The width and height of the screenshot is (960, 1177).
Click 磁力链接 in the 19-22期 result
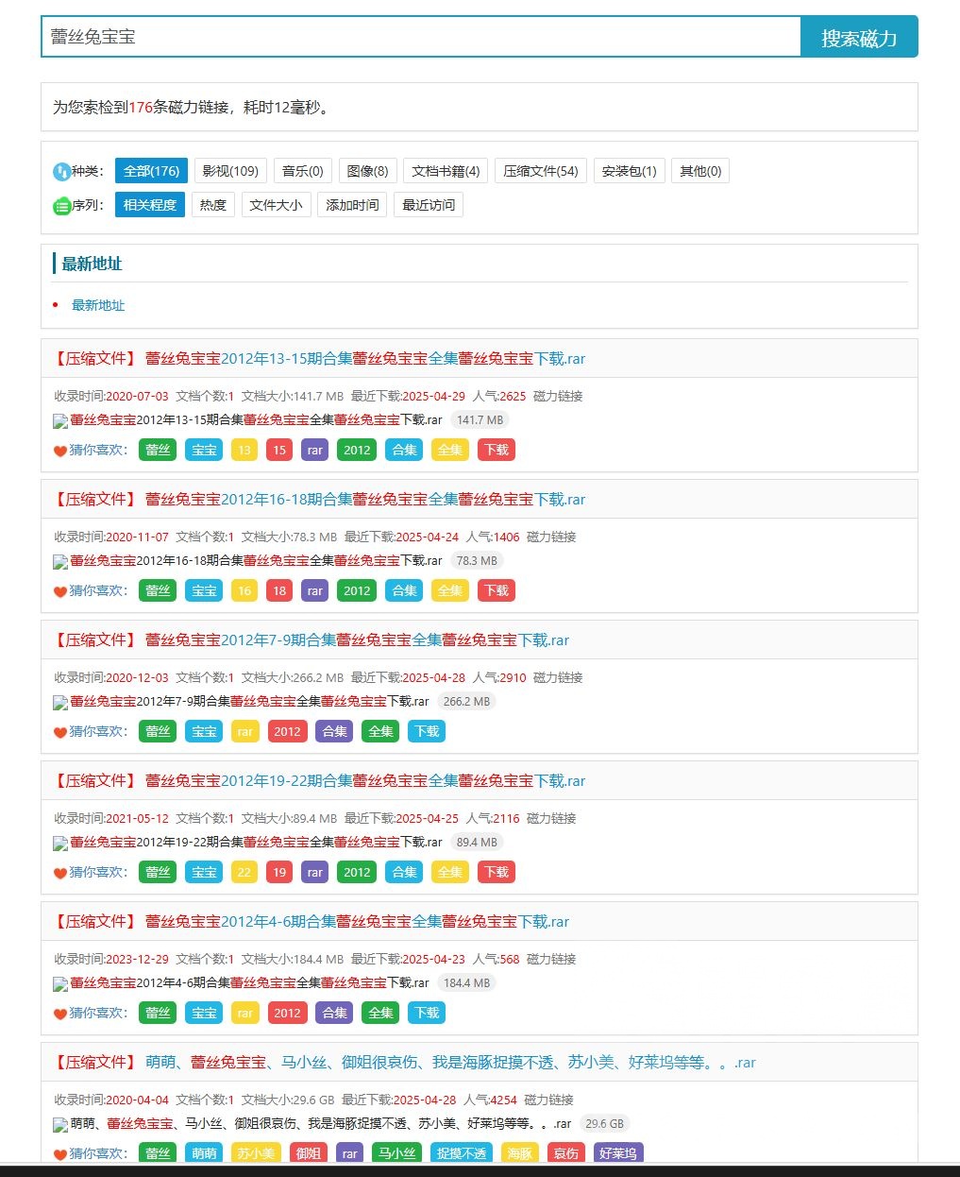551,818
